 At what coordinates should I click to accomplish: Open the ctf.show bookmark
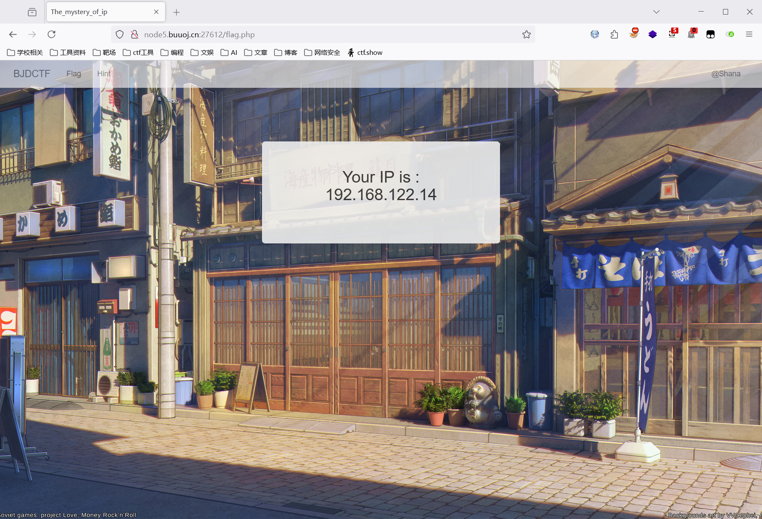[365, 52]
